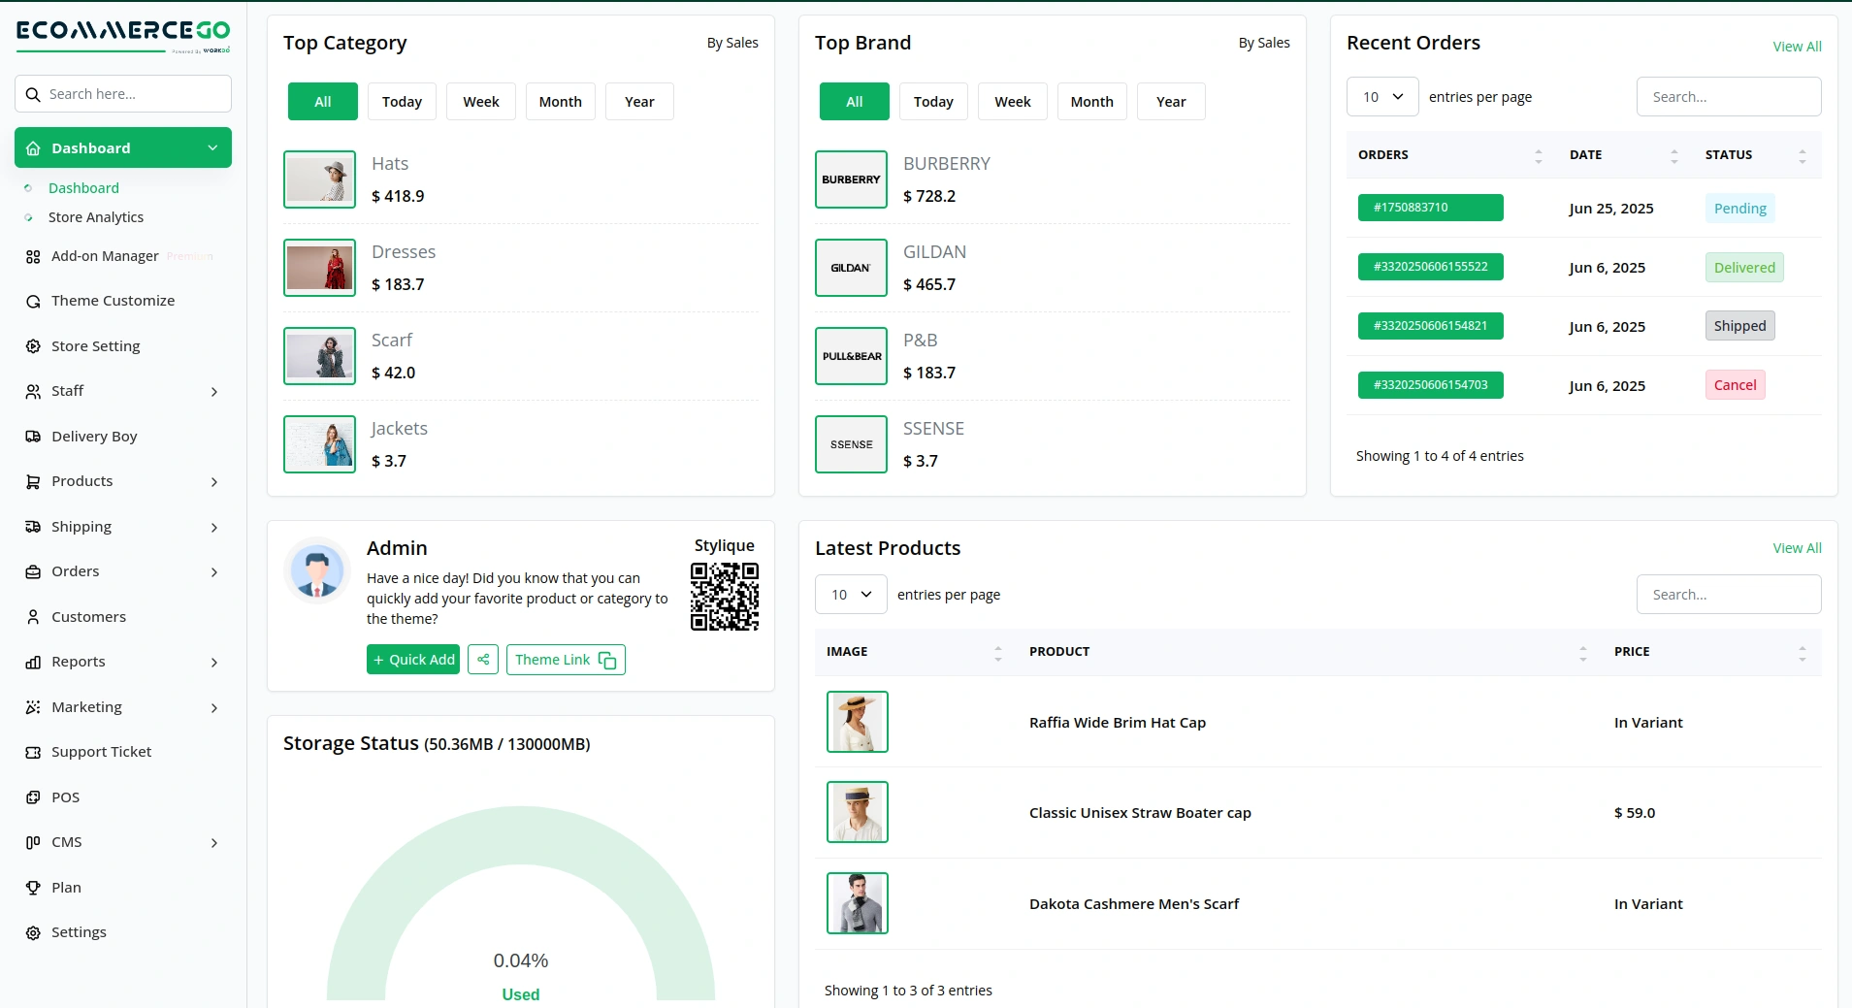Select the Month filter in Top Brand
This screenshot has height=1008, width=1852.
(x=1091, y=102)
